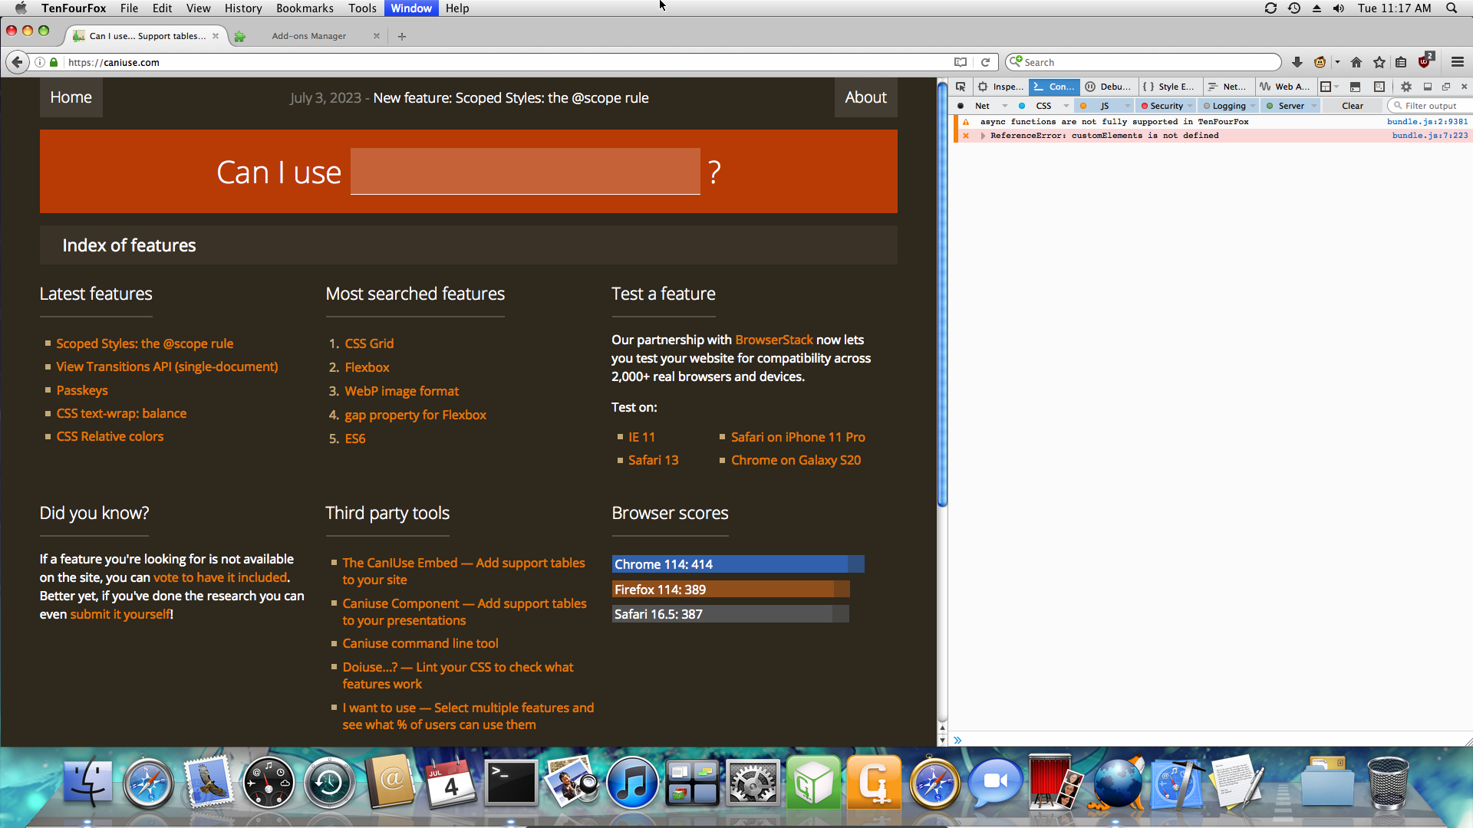The image size is (1473, 828).
Task: Open the Bookmarks menu
Action: (304, 8)
